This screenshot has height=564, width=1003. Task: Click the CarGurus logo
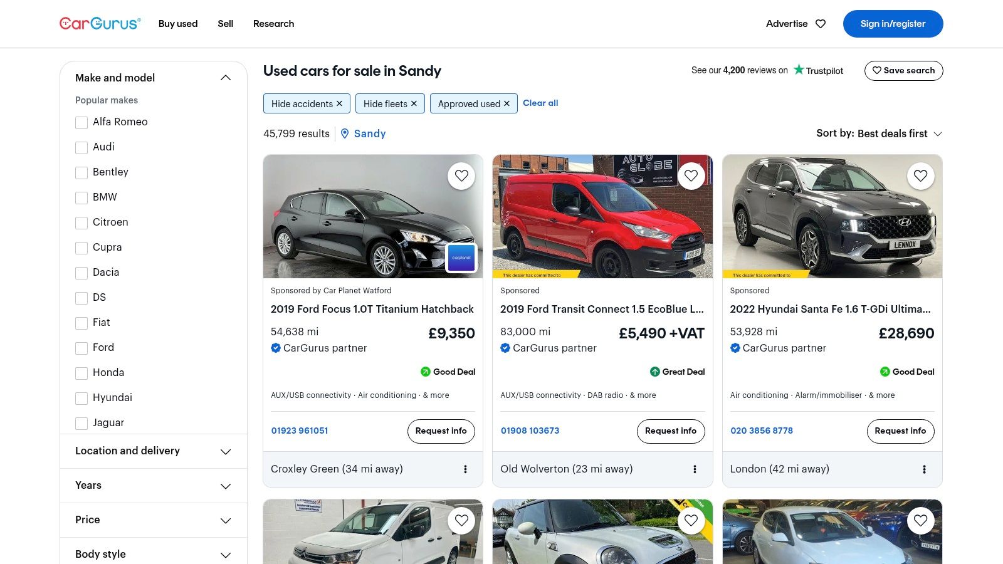point(100,24)
